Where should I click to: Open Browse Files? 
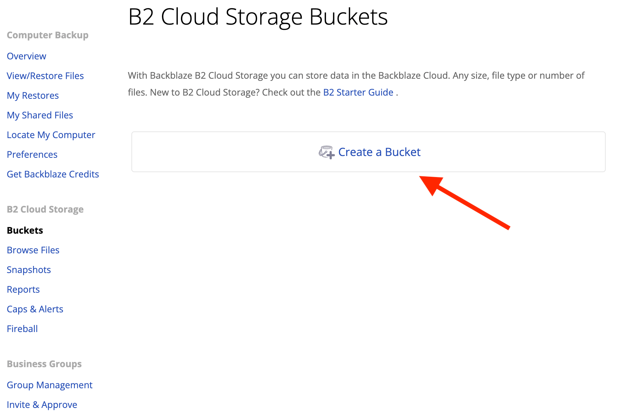(33, 250)
